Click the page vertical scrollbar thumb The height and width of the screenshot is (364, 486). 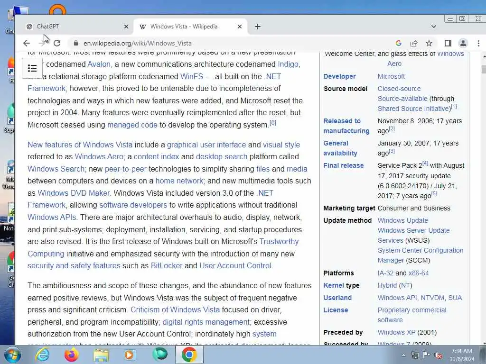point(484,69)
